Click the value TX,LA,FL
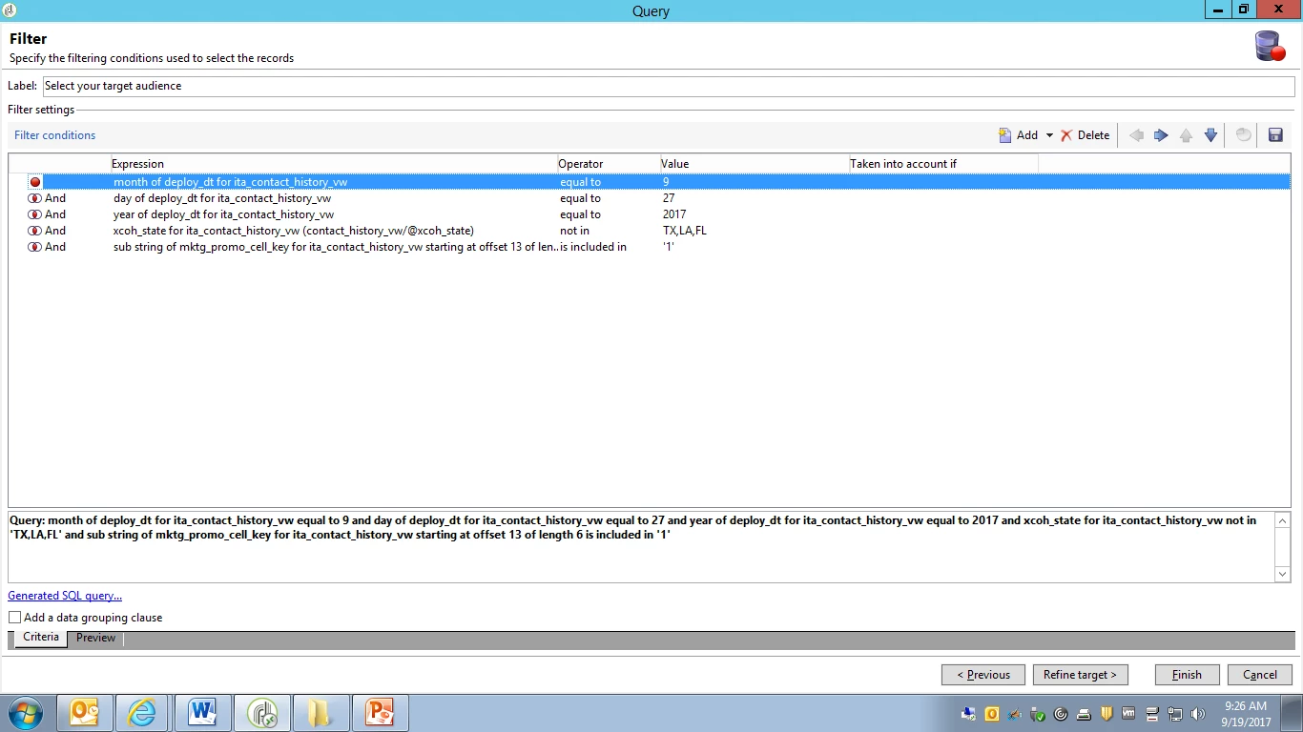The height and width of the screenshot is (732, 1303). click(x=685, y=231)
